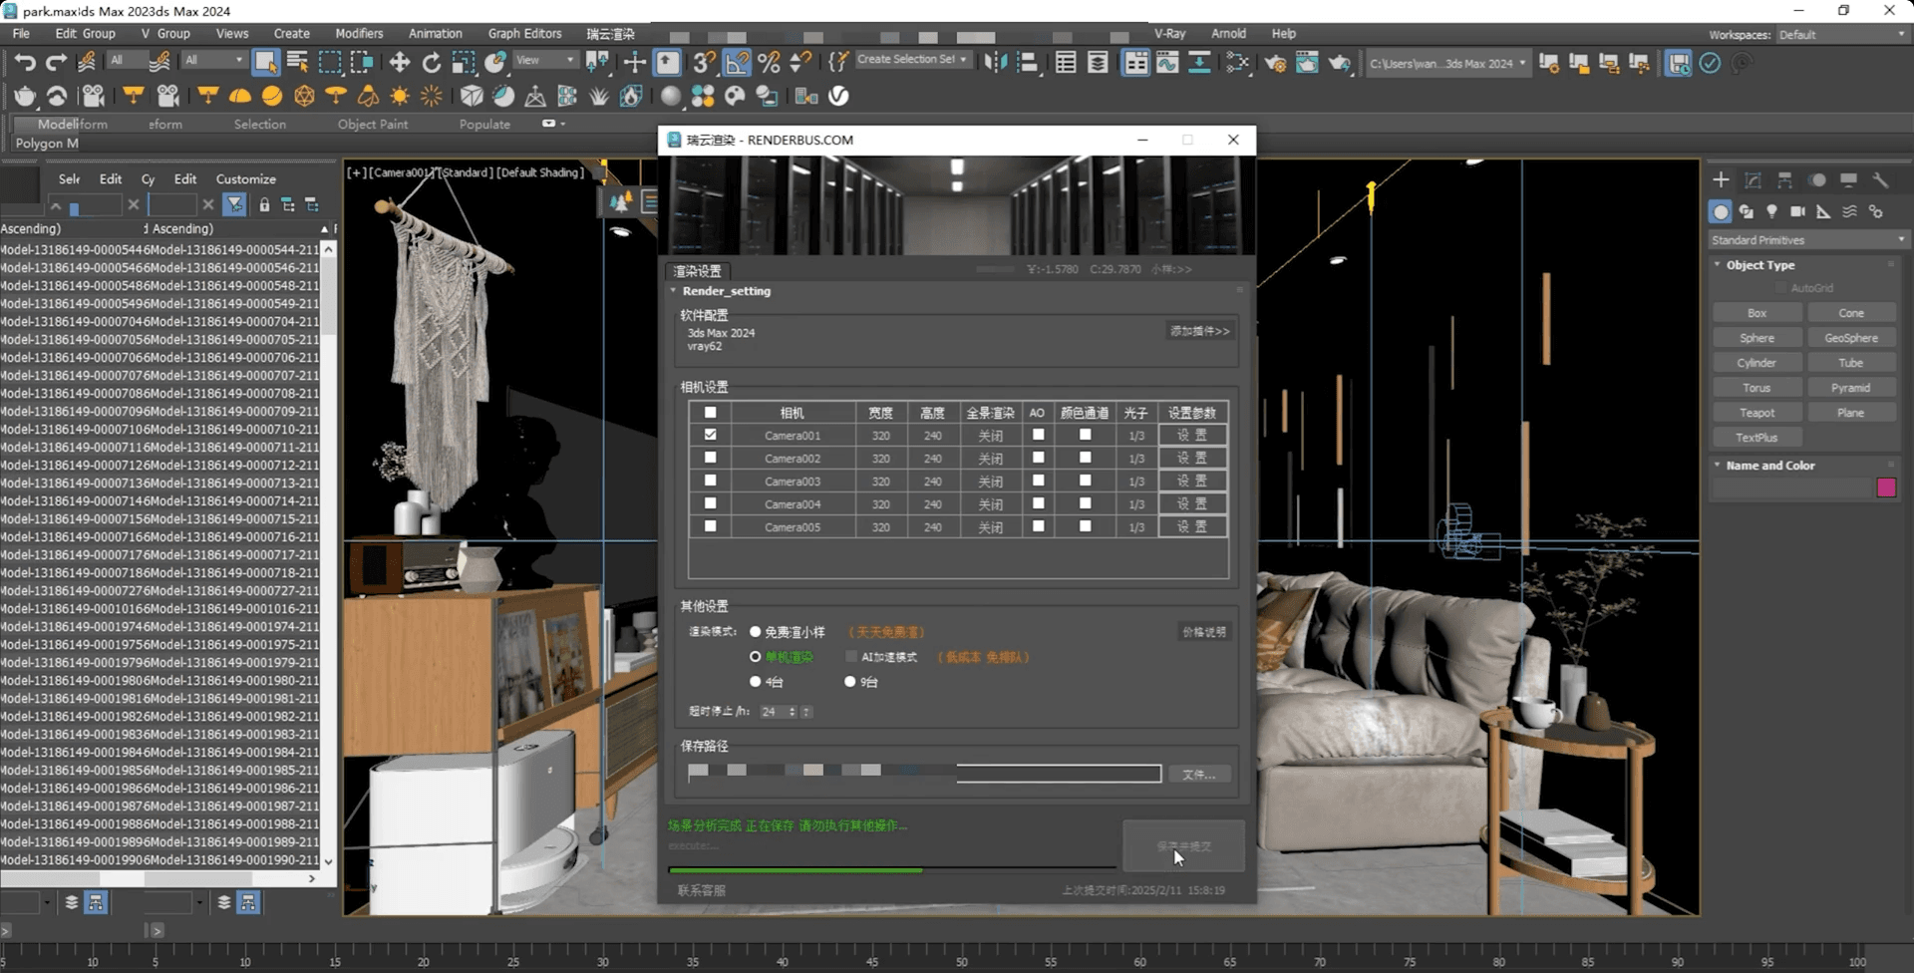
Task: Click the Undo arrow in main toolbar
Action: click(x=25, y=63)
